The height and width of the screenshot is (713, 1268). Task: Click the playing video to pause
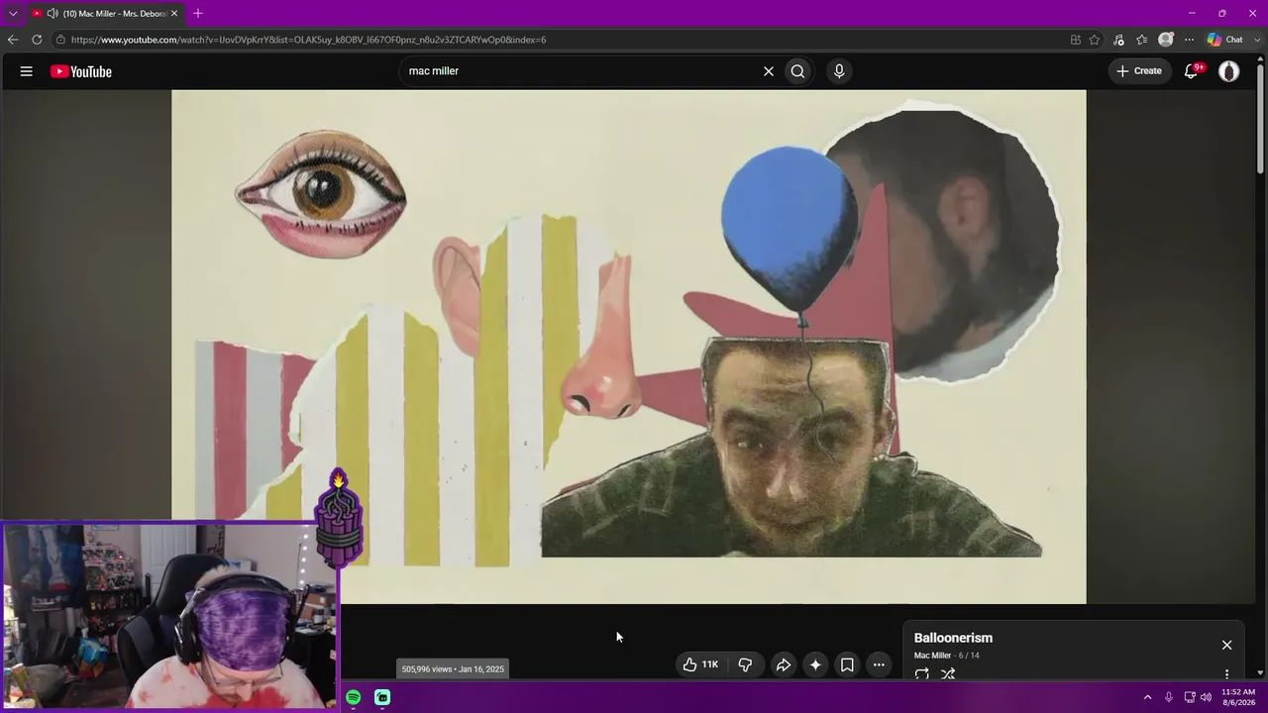[x=629, y=347]
